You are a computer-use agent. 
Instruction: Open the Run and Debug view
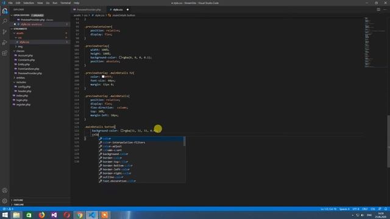[x=5, y=43]
